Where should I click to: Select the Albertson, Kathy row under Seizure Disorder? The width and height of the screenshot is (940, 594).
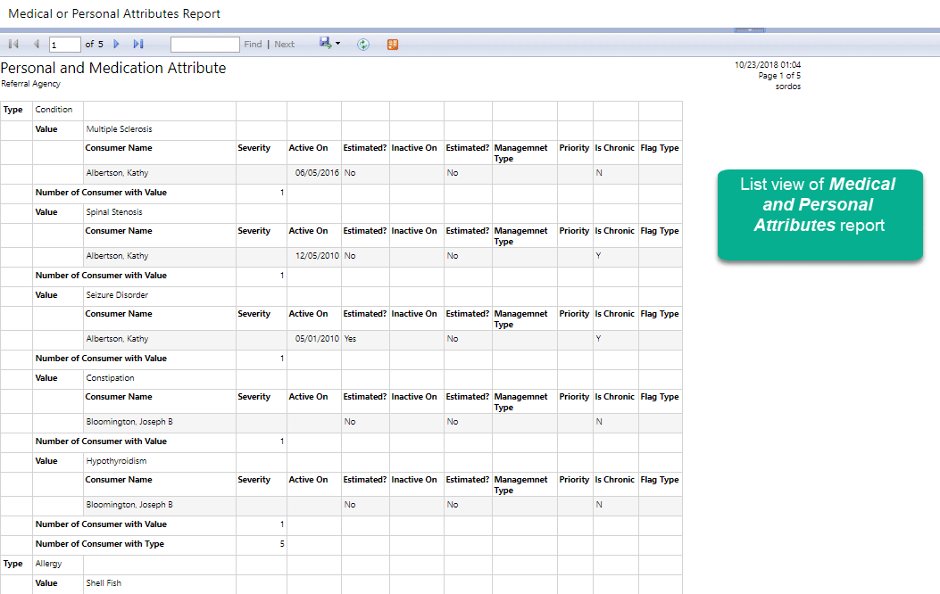pos(116,338)
